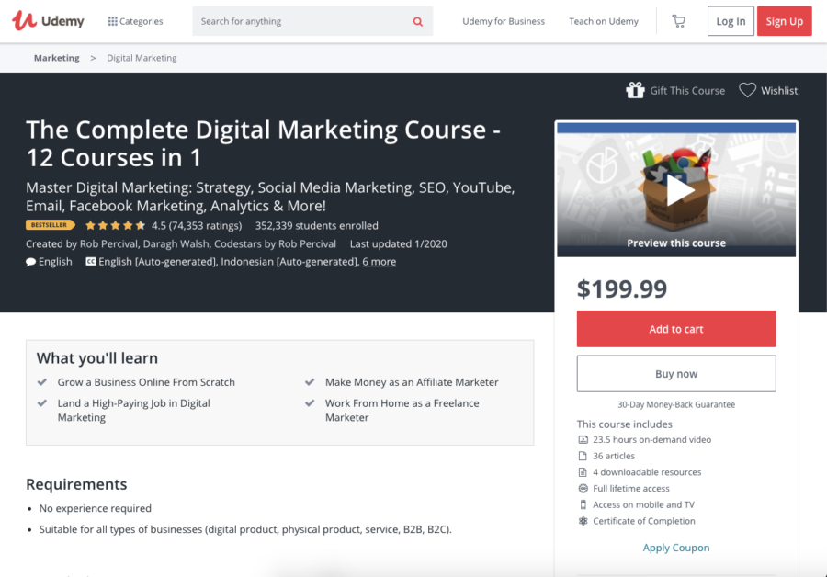Image resolution: width=827 pixels, height=577 pixels.
Task: Click '30-Day Money-Back Guarantee' text
Action: (676, 404)
